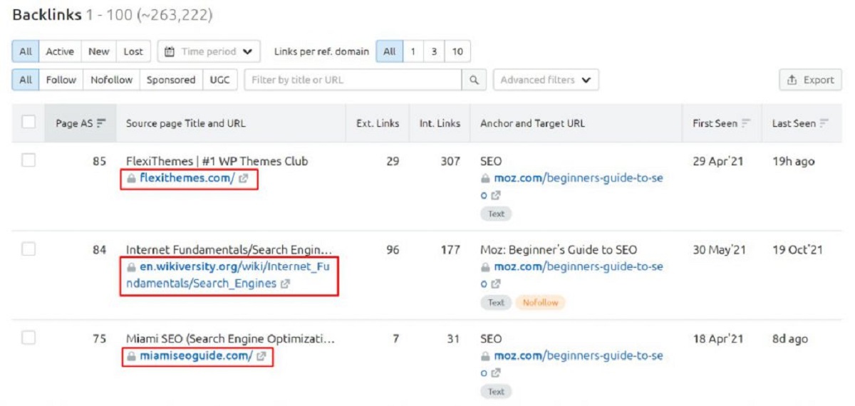The height and width of the screenshot is (406, 855).
Task: Sort by Page AS column icon
Action: click(x=101, y=123)
